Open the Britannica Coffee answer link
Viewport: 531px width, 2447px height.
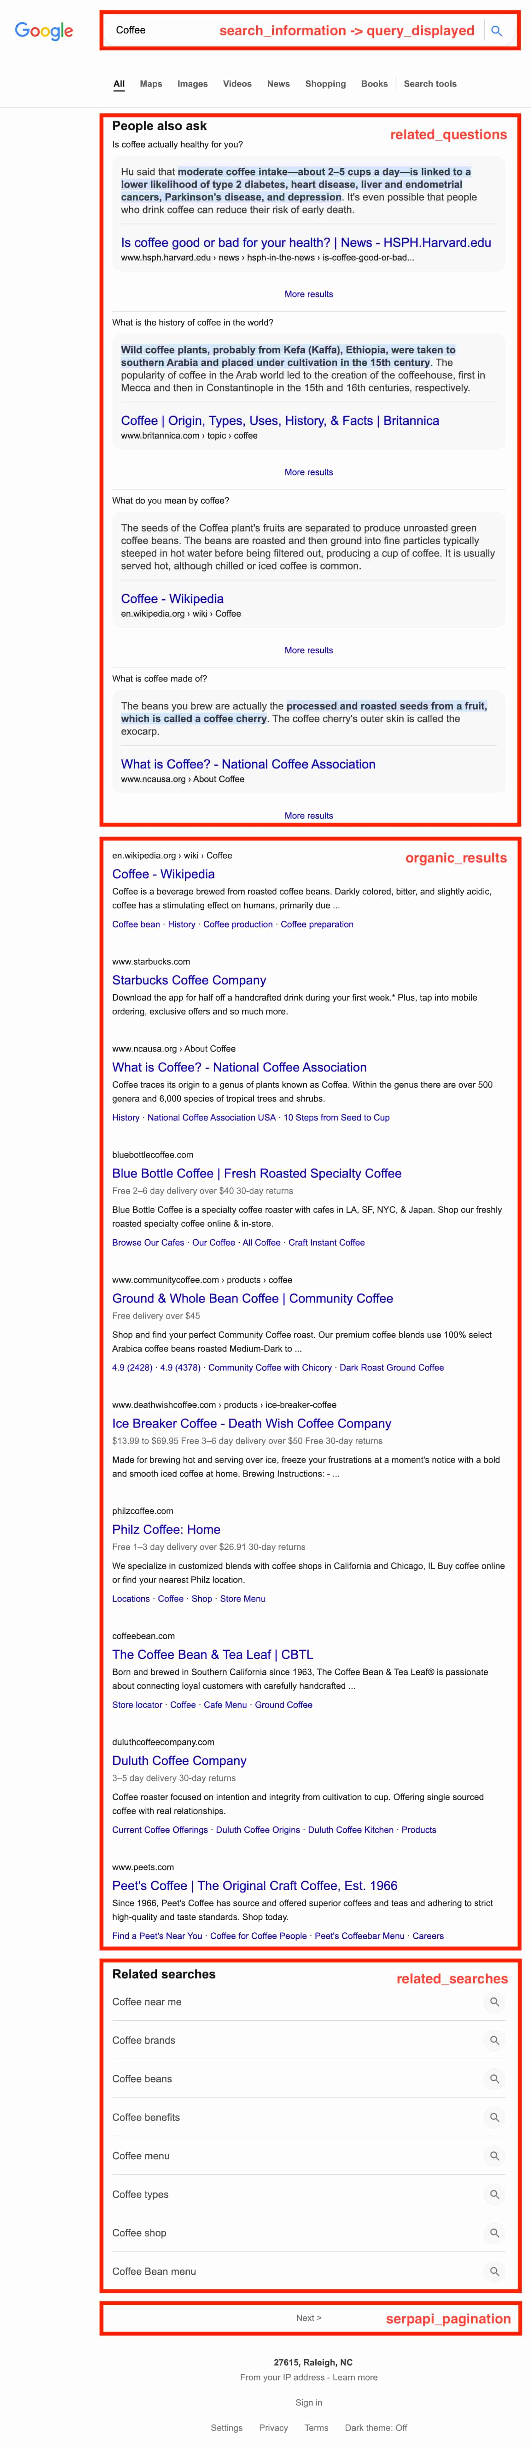[x=280, y=421]
